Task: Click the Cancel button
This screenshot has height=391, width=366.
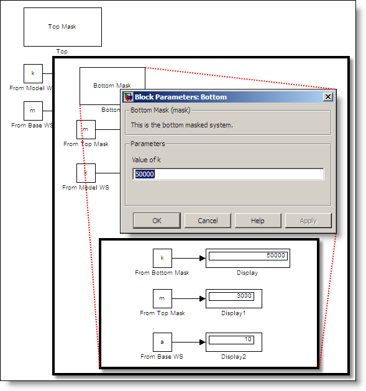Action: [x=208, y=221]
